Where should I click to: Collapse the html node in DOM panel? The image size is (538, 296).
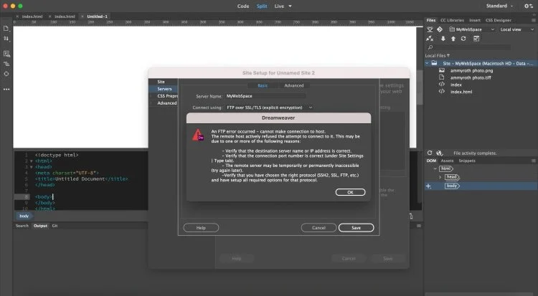point(435,168)
